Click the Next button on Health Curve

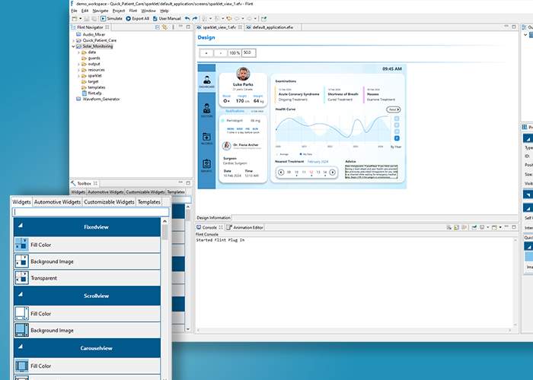(x=393, y=109)
